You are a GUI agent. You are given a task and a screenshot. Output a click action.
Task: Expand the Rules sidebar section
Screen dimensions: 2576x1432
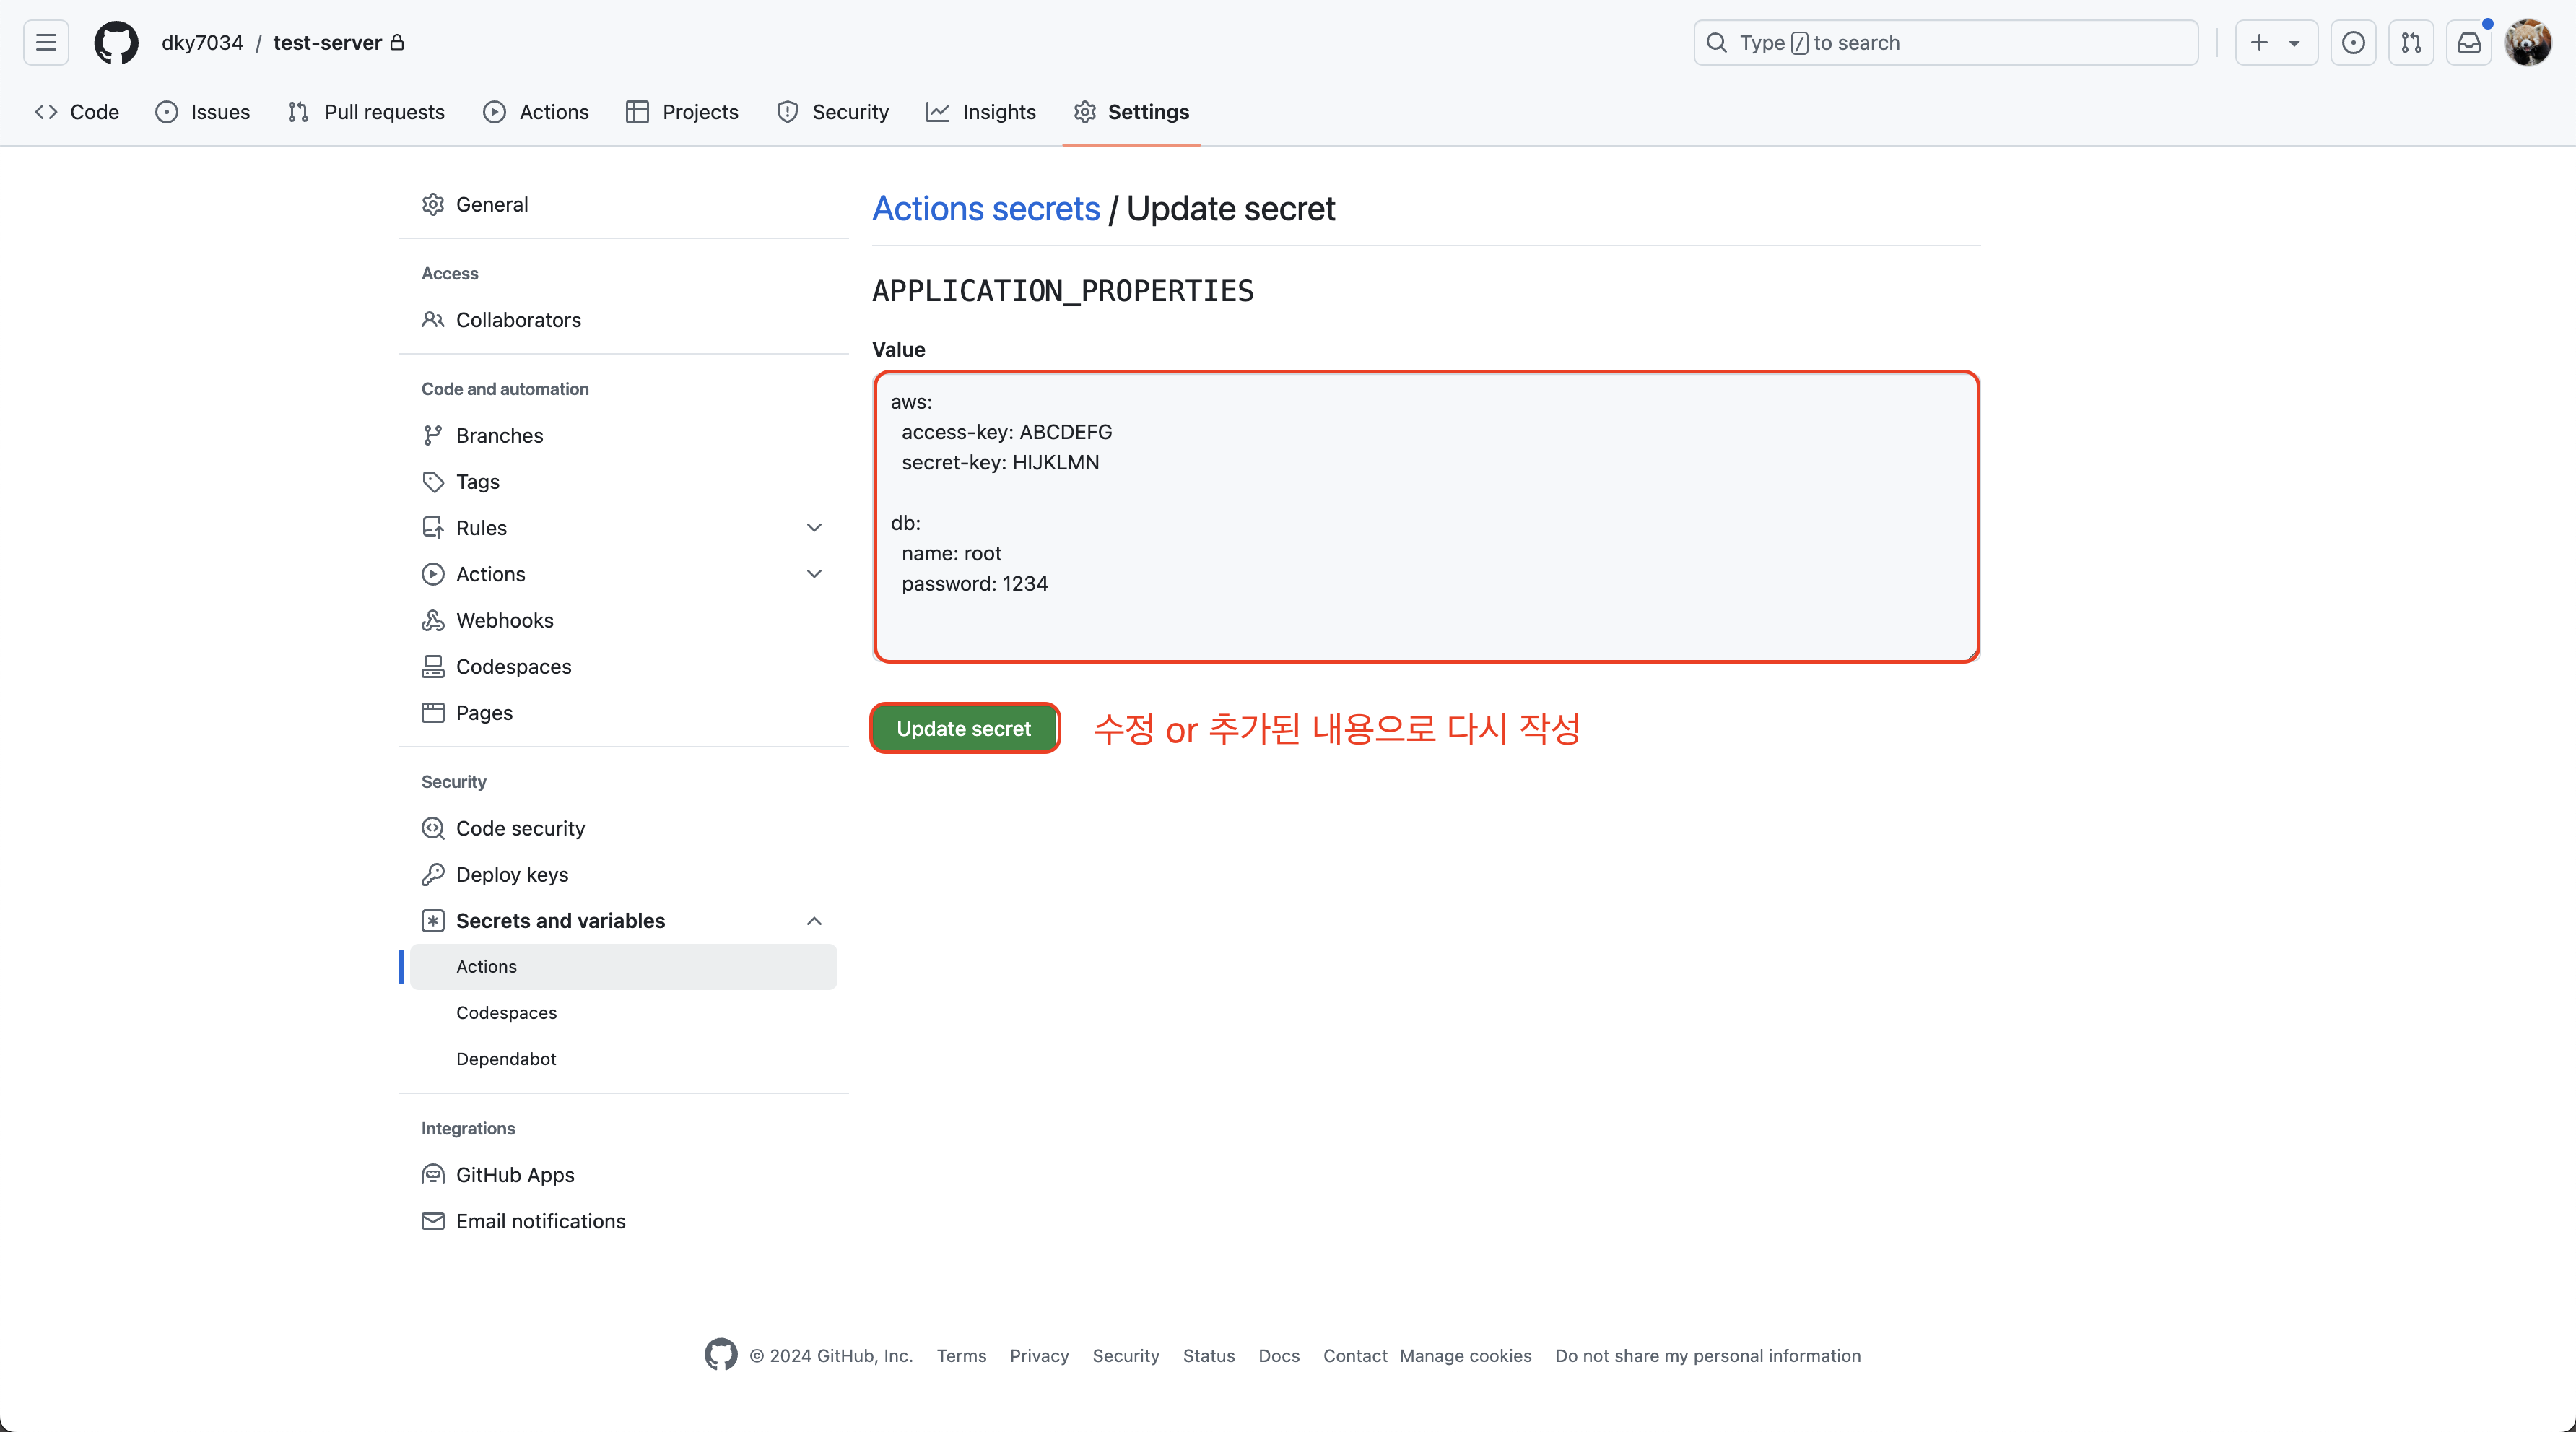pyautogui.click(x=814, y=527)
